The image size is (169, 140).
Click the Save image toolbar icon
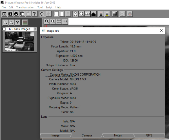pyautogui.click(x=10, y=14)
